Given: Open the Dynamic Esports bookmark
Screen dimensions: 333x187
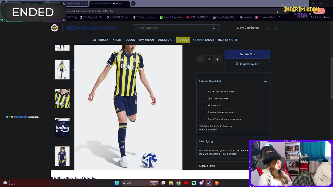Looking at the screenshot, I should coord(171,17).
